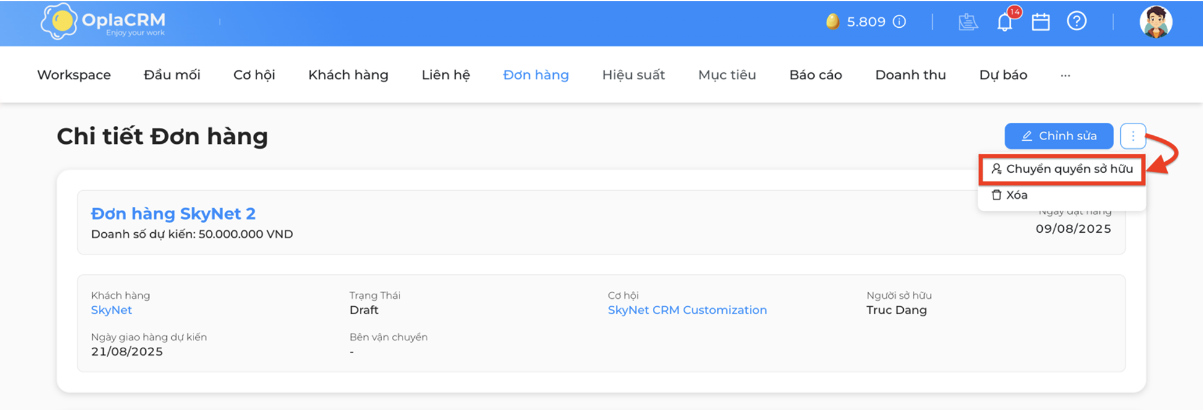Open the coin balance info icon
Viewport: 1203px width, 410px height.
(899, 22)
